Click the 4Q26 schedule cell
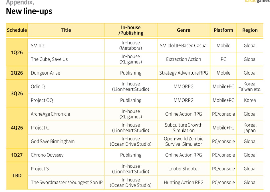Viewport: 270px width, 192px height. point(17,128)
